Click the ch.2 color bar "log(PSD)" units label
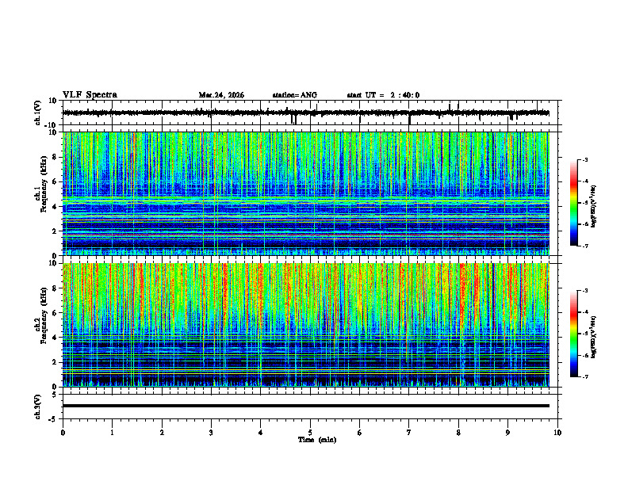 pos(594,337)
